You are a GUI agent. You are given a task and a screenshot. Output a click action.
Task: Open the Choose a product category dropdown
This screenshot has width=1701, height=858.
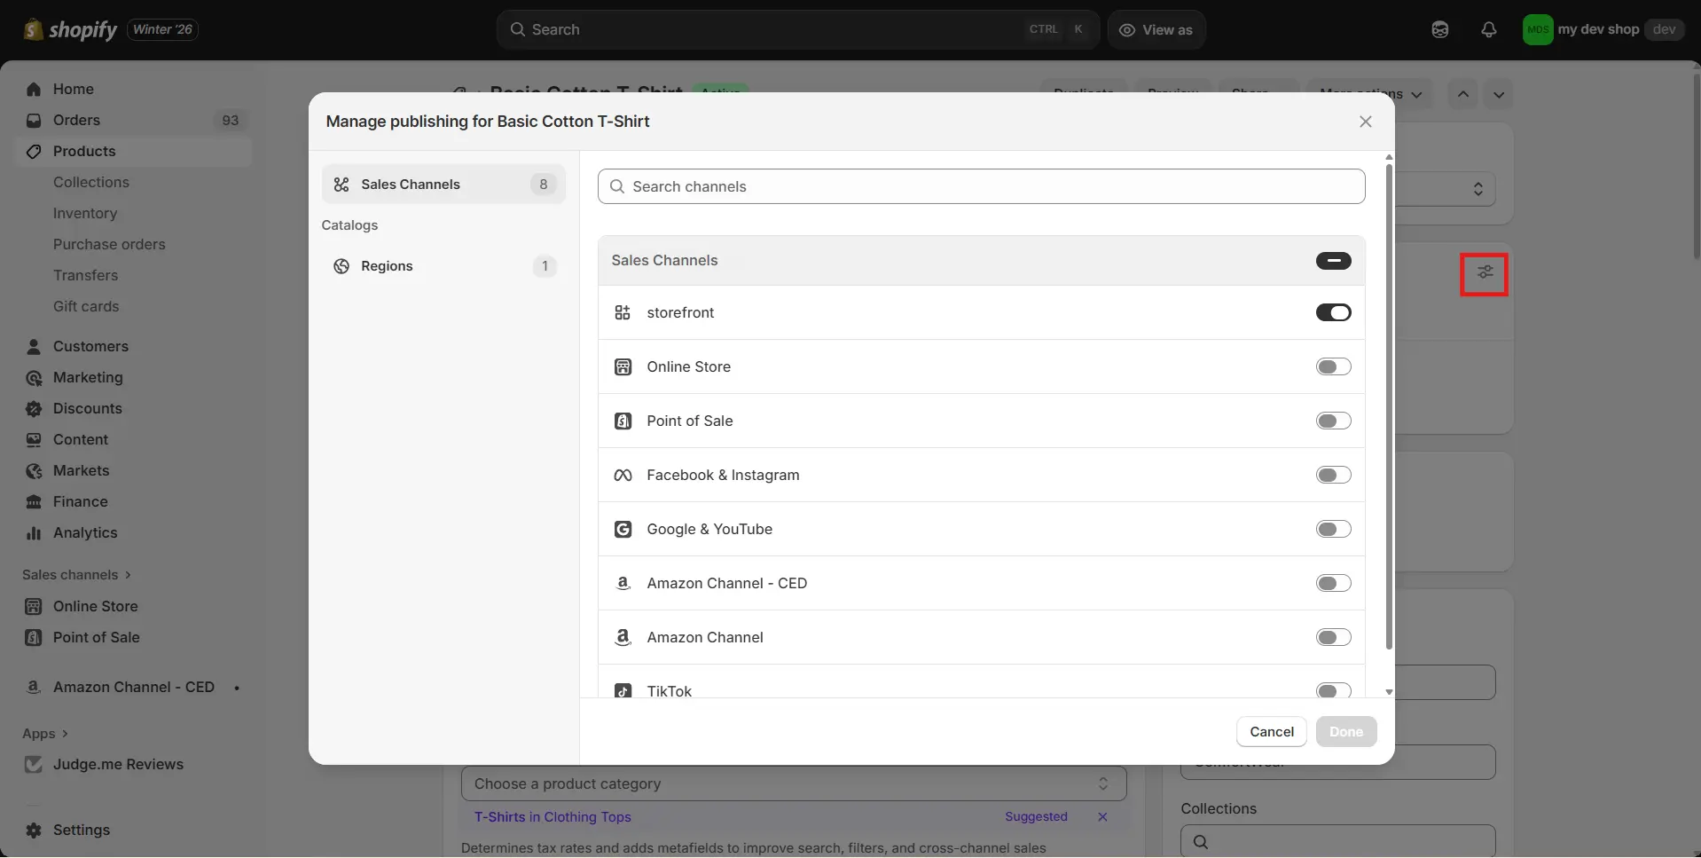click(x=792, y=783)
